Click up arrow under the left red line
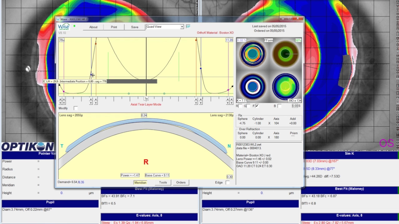The image size is (399, 224). click(x=96, y=99)
